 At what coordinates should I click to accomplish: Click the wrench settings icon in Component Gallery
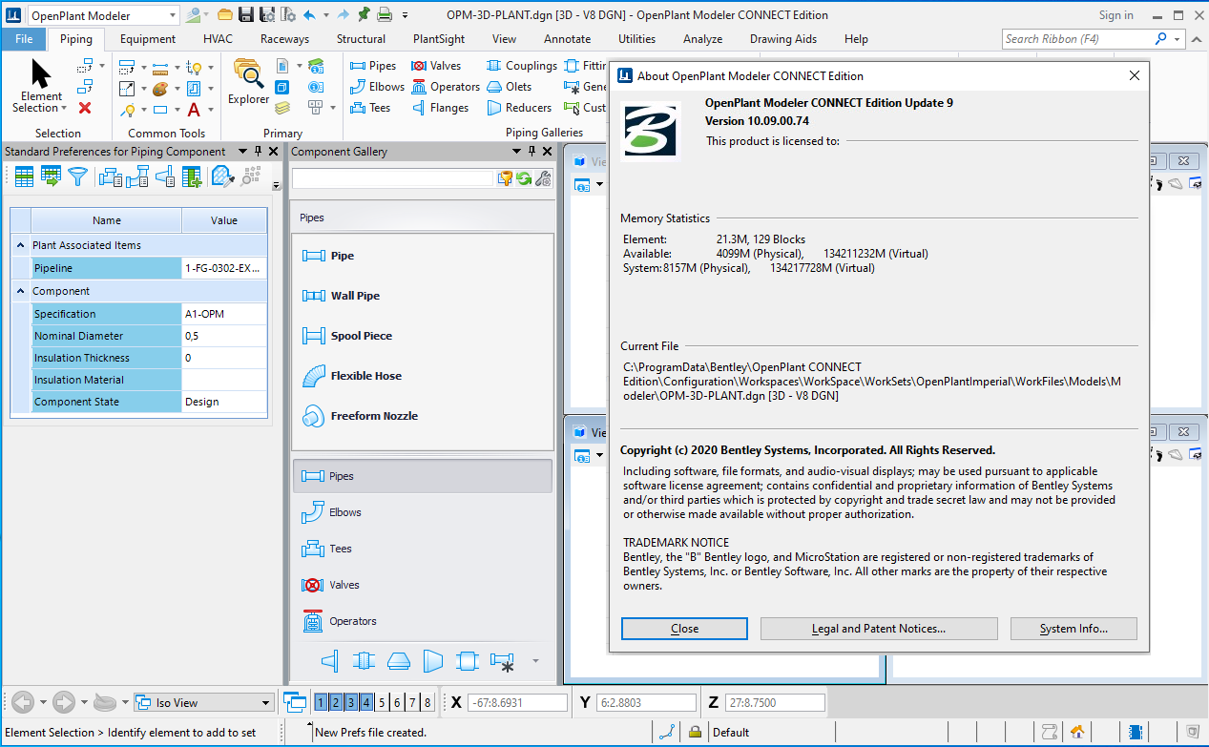[x=543, y=178]
